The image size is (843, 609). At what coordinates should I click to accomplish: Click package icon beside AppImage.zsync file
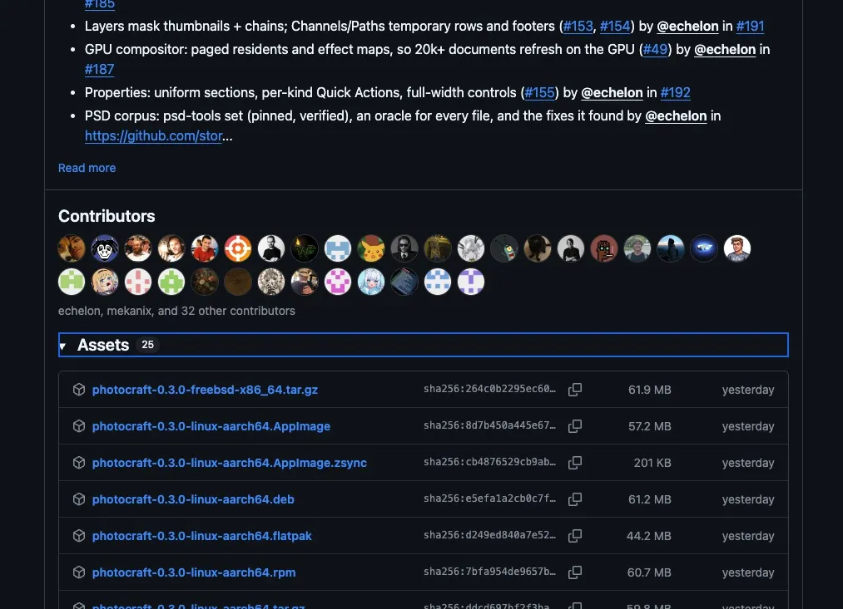(x=79, y=463)
